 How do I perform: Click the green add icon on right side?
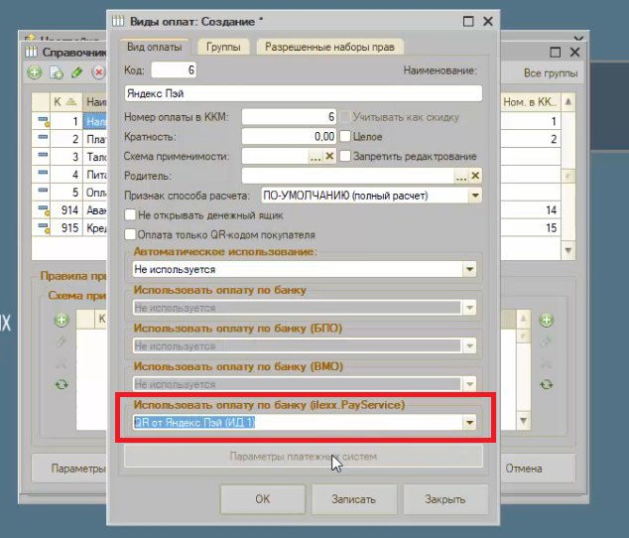(x=546, y=320)
